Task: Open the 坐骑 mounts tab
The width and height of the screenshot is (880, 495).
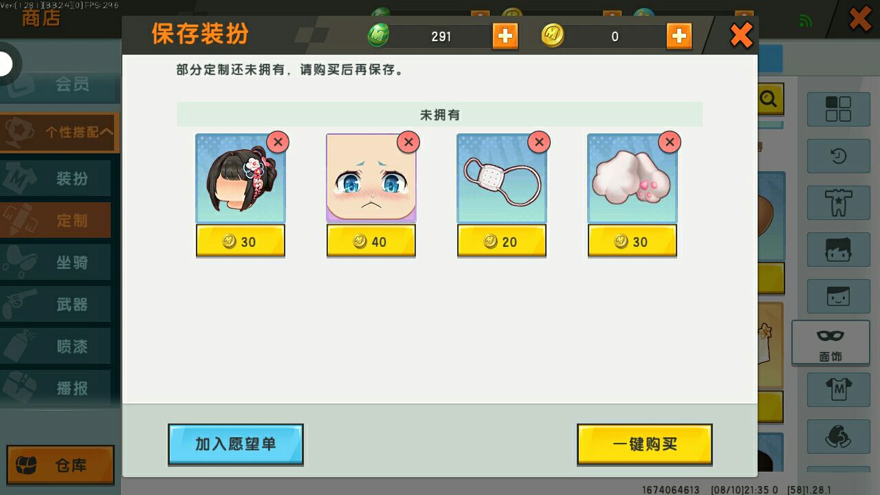Action: tap(56, 263)
